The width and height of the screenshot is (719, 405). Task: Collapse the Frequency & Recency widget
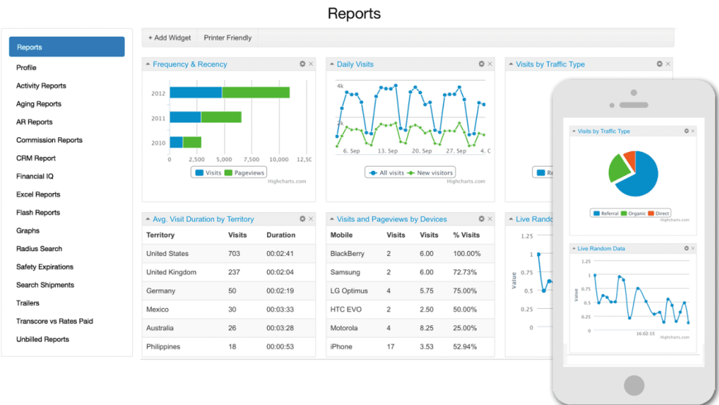pyautogui.click(x=147, y=65)
